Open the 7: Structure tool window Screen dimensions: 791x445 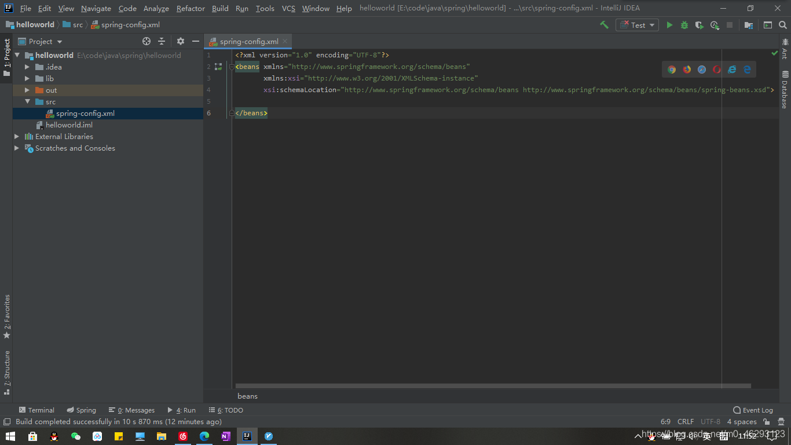[x=6, y=373]
